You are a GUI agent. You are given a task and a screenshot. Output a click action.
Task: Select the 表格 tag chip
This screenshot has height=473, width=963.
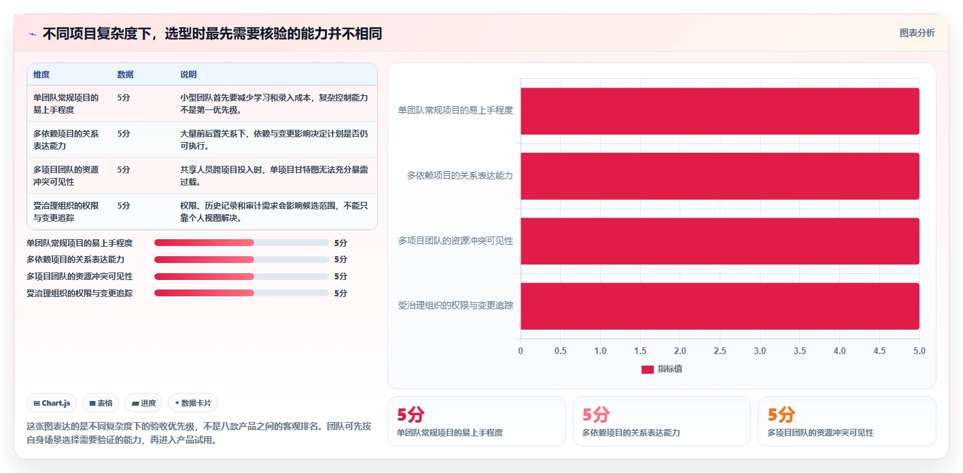click(x=101, y=403)
